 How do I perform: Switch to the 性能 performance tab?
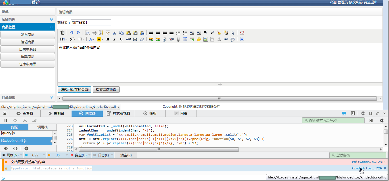(x=150, y=113)
